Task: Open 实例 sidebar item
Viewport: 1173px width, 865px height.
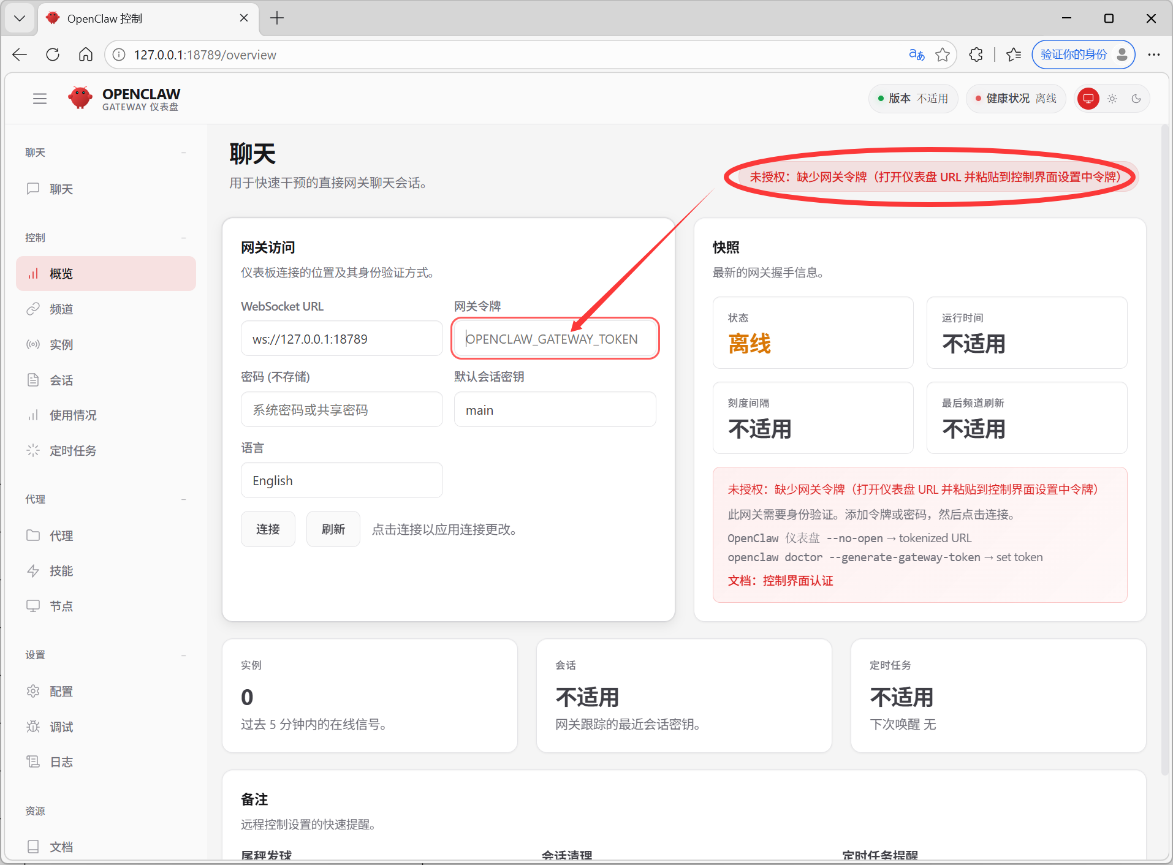Action: click(x=106, y=344)
